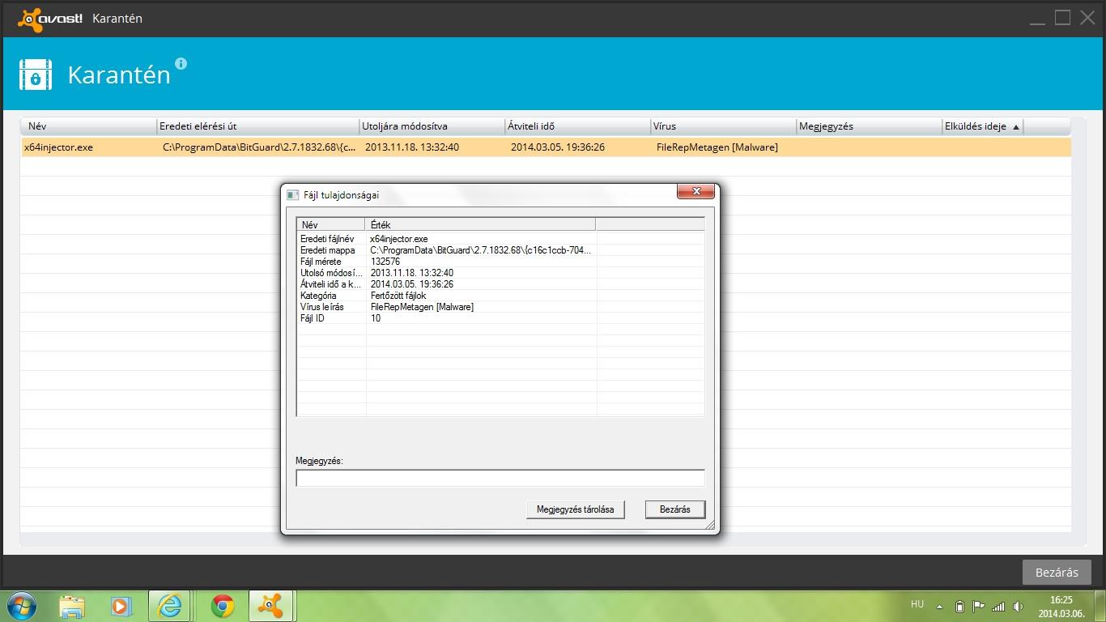
Task: Open Action Center flag icon
Action: (978, 606)
